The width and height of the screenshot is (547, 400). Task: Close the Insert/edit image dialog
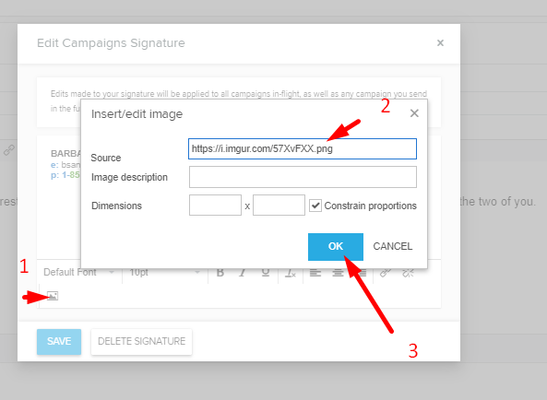coord(414,113)
